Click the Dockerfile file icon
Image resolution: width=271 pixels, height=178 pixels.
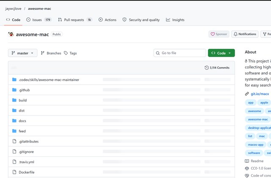coord(14,172)
